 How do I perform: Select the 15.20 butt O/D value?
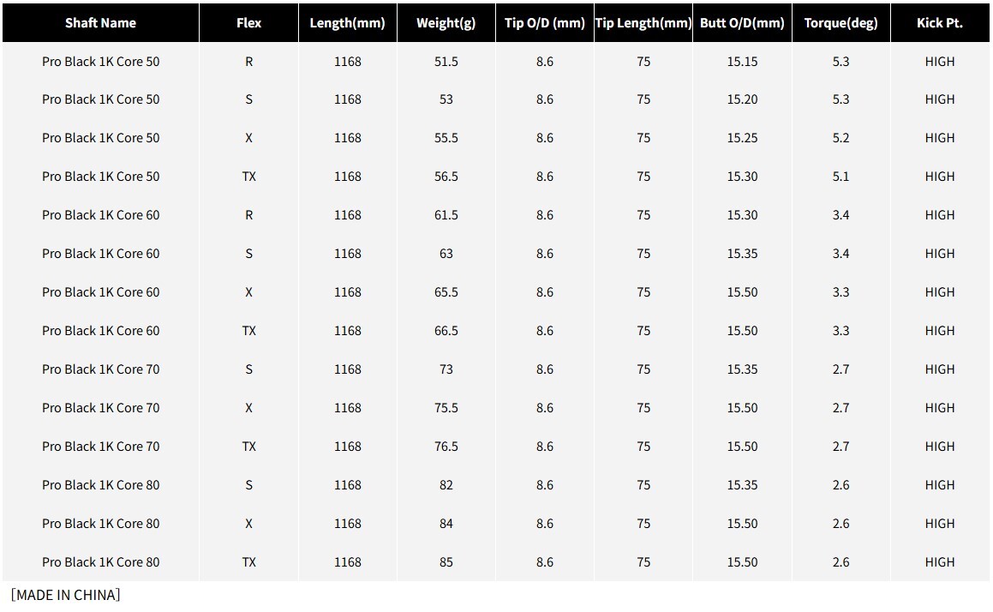(742, 99)
